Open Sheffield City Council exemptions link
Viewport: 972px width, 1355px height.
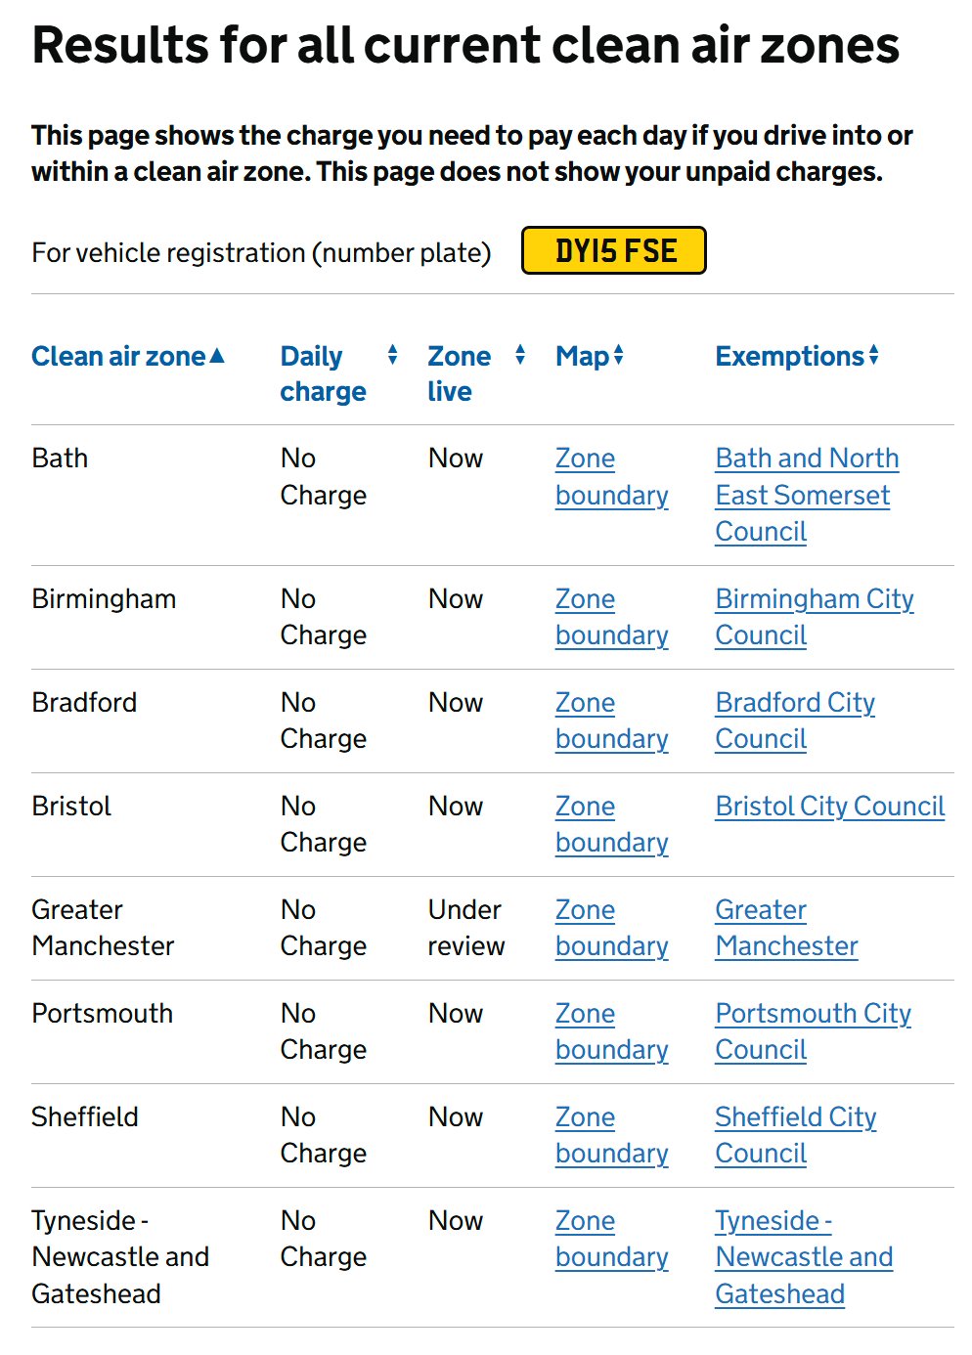[795, 1135]
